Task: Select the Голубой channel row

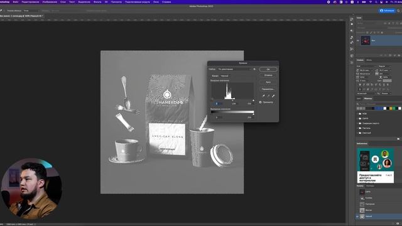Action: (378, 198)
